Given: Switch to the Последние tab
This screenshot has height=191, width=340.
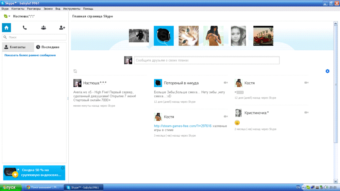Looking at the screenshot, I should (x=50, y=47).
